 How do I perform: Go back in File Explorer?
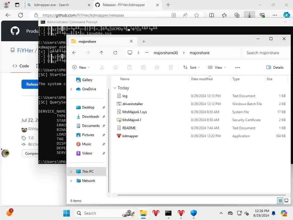(74, 53)
